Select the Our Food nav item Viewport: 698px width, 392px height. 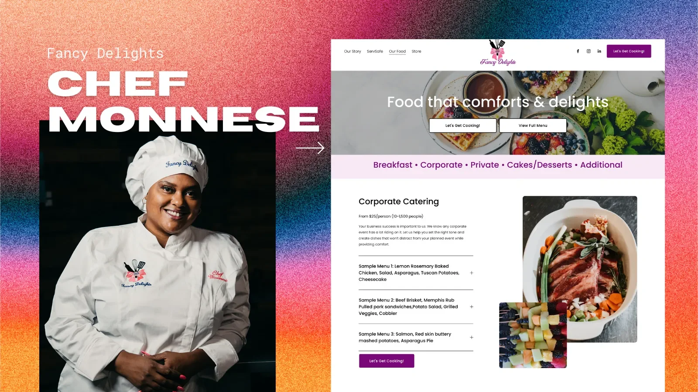coord(397,51)
